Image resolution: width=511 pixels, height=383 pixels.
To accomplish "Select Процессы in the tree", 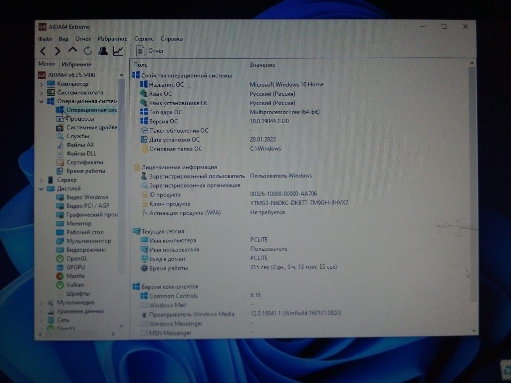I will coord(80,119).
